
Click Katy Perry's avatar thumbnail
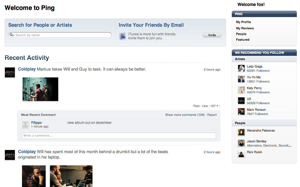(241, 90)
